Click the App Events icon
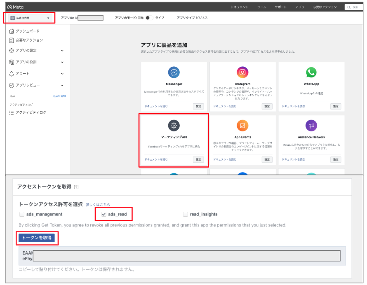367x285 pixels. 242,126
